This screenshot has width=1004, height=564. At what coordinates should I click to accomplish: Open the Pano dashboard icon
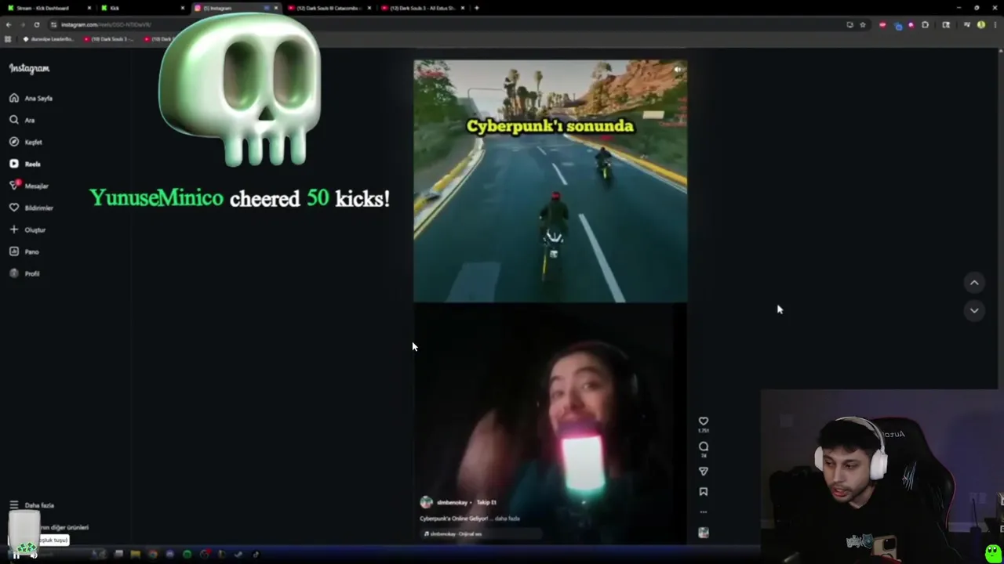[14, 251]
